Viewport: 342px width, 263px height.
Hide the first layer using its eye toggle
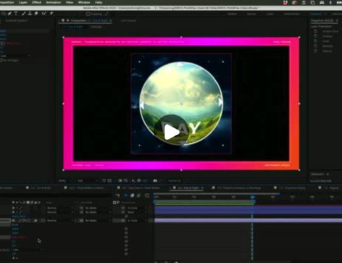click(13, 208)
